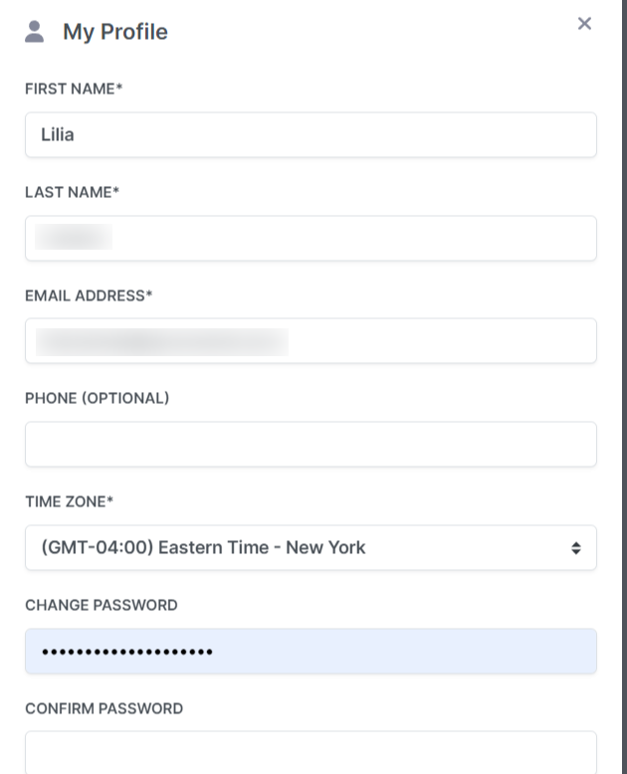The image size is (627, 774).
Task: Click the CHANGE PASSWORD label
Action: tap(102, 605)
